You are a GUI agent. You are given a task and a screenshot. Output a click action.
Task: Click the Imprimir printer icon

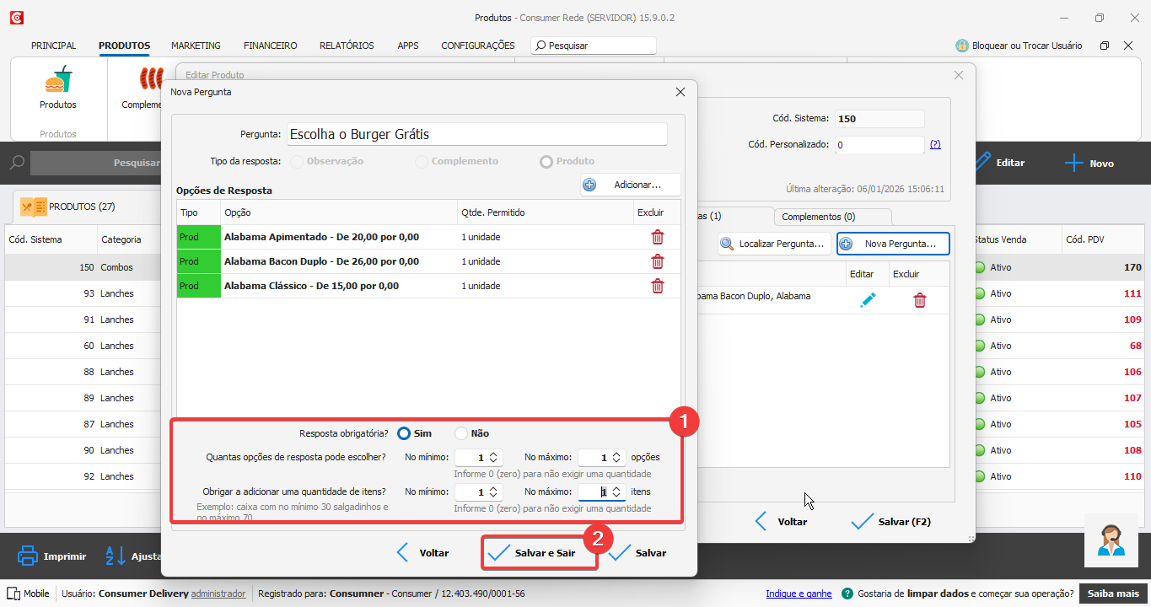click(28, 556)
